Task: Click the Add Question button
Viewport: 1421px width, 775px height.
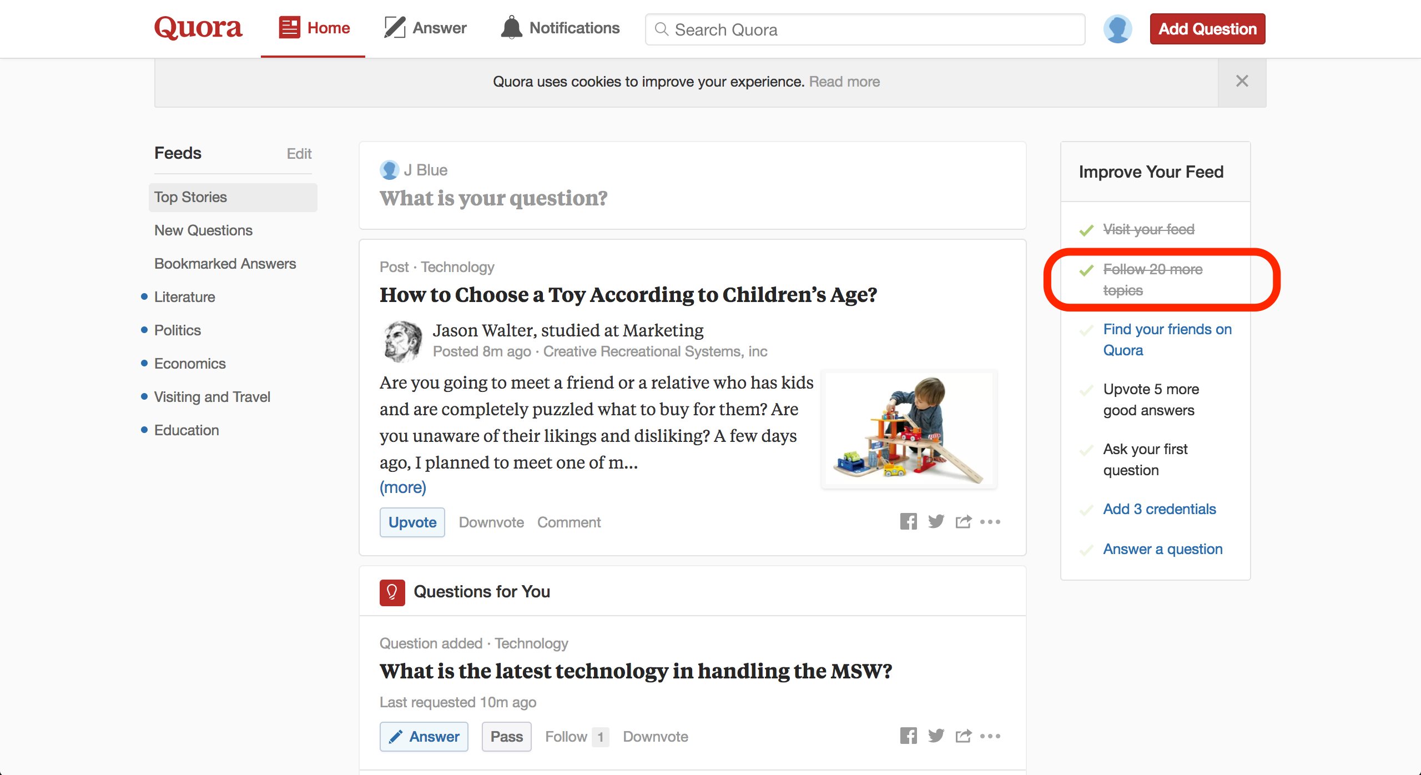Action: (x=1208, y=29)
